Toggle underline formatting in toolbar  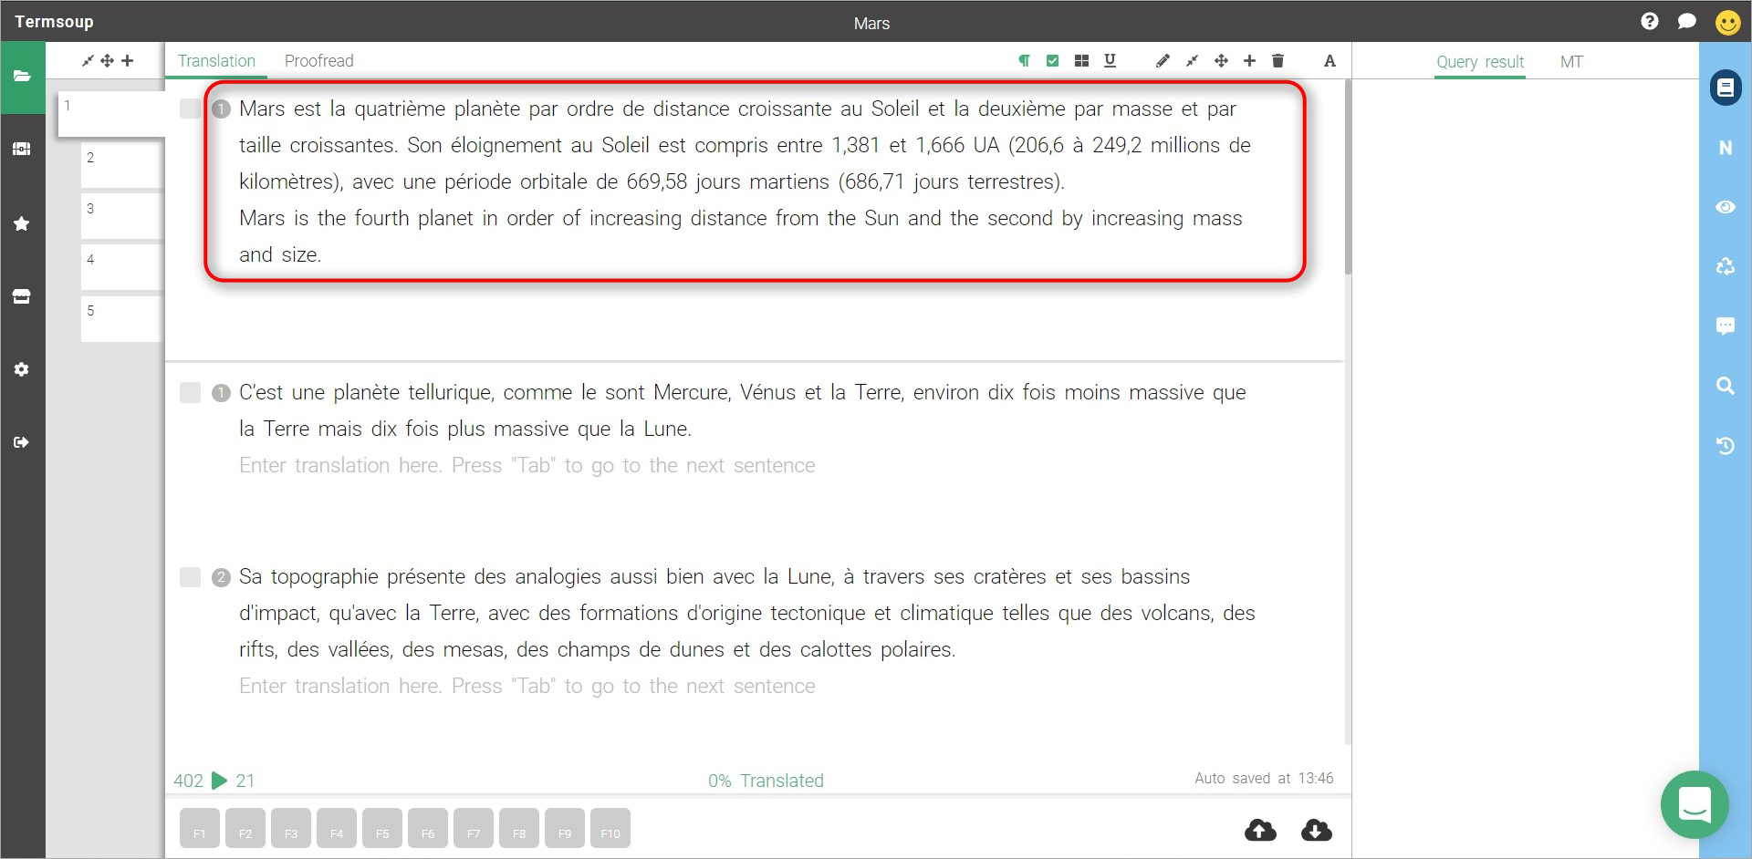click(1110, 61)
